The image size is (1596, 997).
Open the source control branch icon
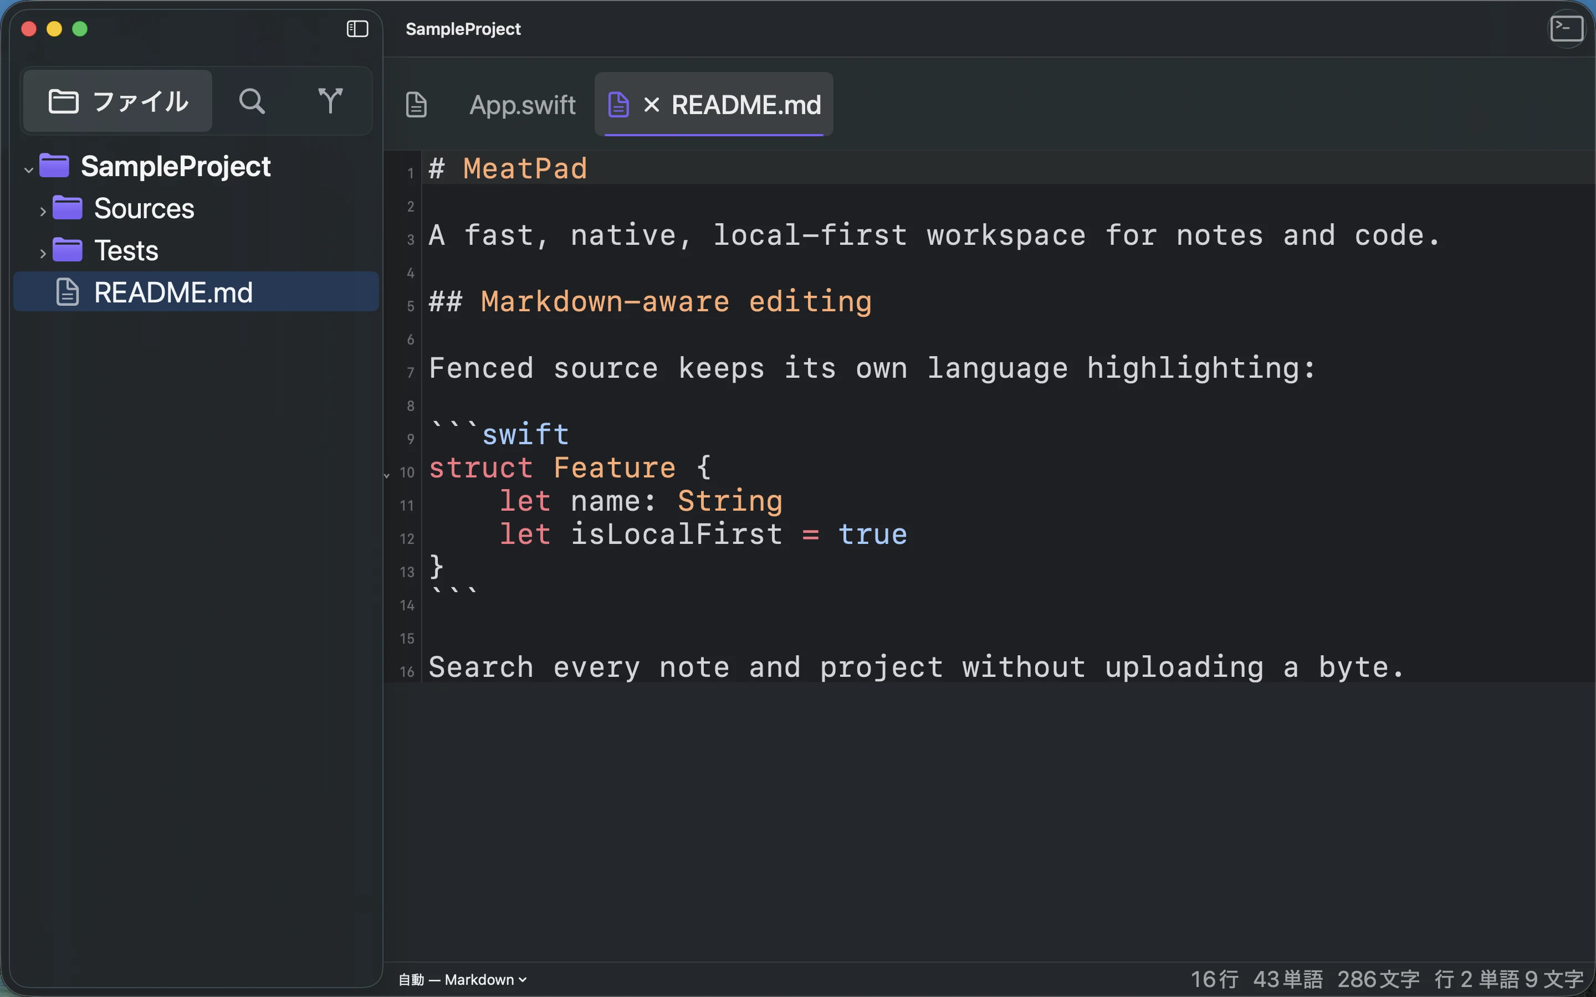click(x=330, y=101)
